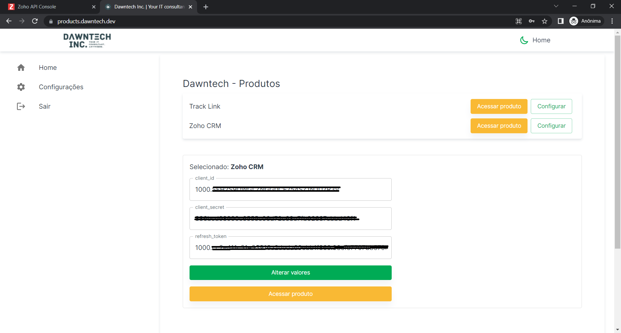Click Acessar produto for Track Link
Screen dimensions: 621x333
(499, 106)
